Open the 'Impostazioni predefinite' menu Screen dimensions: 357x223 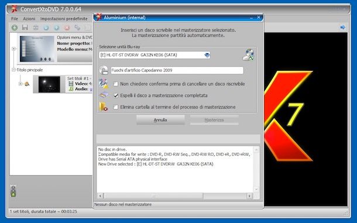(64, 19)
